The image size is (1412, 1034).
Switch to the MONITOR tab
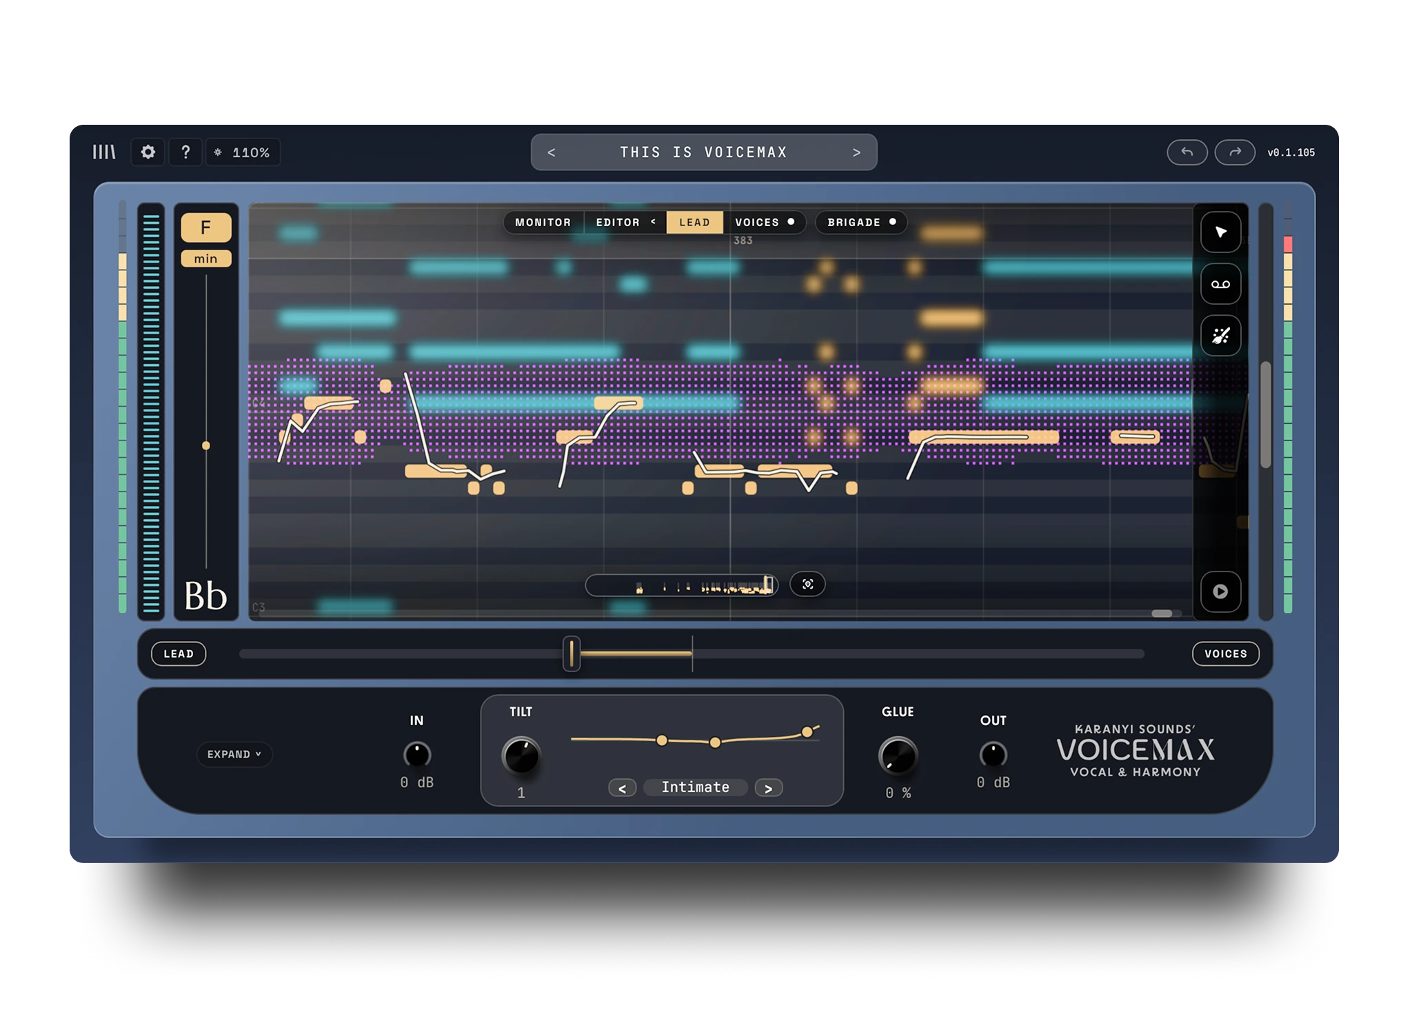point(543,222)
